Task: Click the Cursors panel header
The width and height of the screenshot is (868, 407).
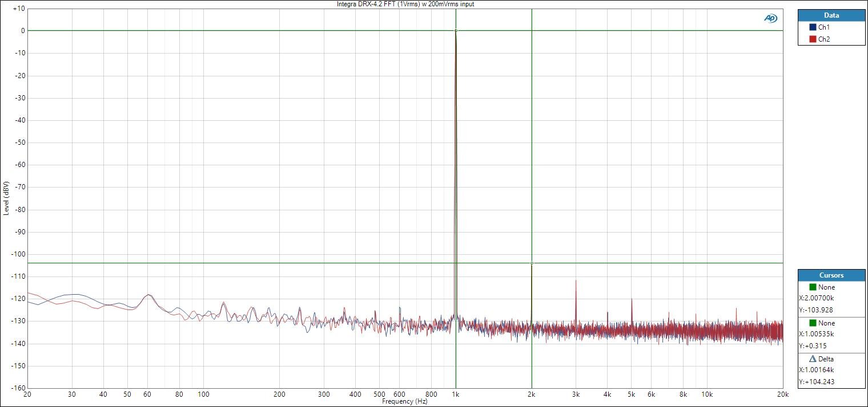Action: tap(831, 275)
